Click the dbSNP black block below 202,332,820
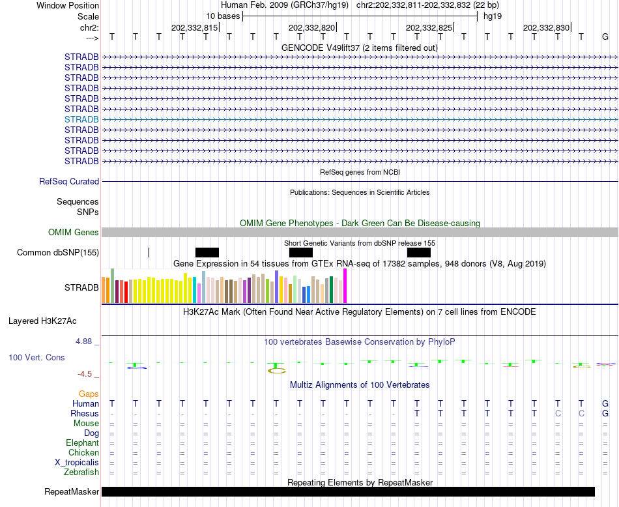The image size is (619, 507). pos(301,252)
